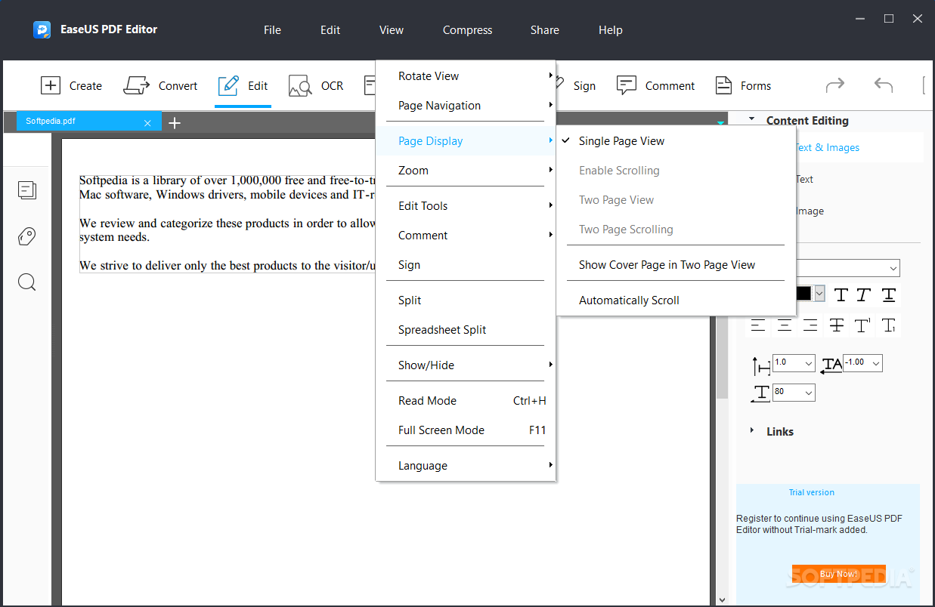The image size is (935, 607).
Task: Expand the Rotate View submenu
Action: click(466, 75)
